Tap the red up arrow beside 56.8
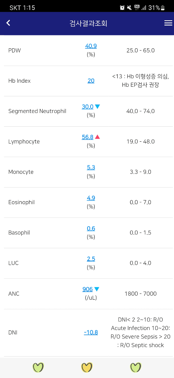Screen dimensions: 174x378 [97, 137]
